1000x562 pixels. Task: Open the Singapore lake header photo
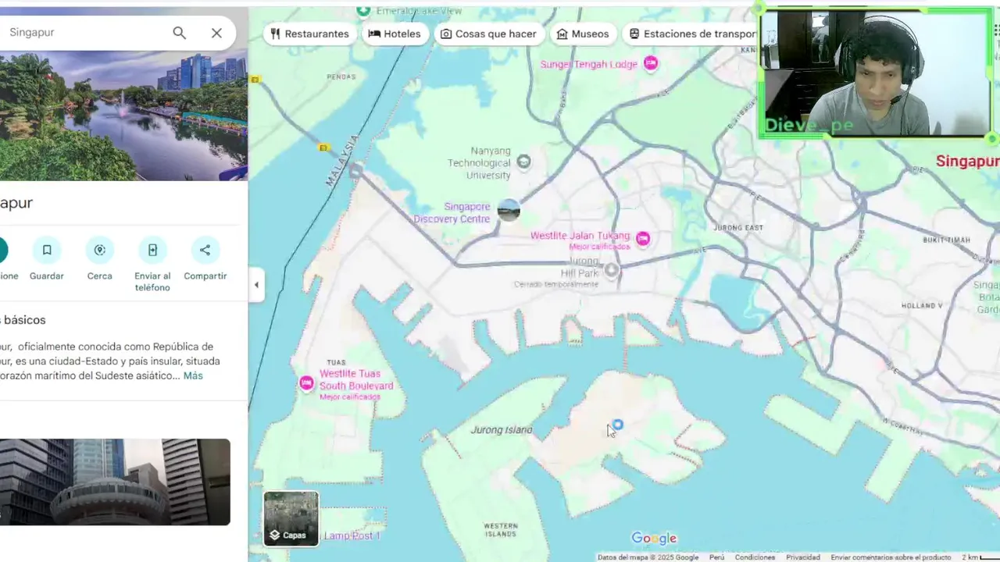[x=123, y=116]
